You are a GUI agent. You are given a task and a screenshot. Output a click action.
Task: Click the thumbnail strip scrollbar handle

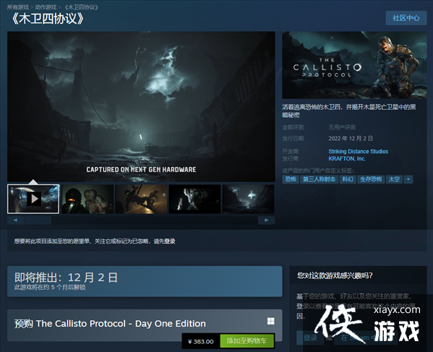click(38, 220)
